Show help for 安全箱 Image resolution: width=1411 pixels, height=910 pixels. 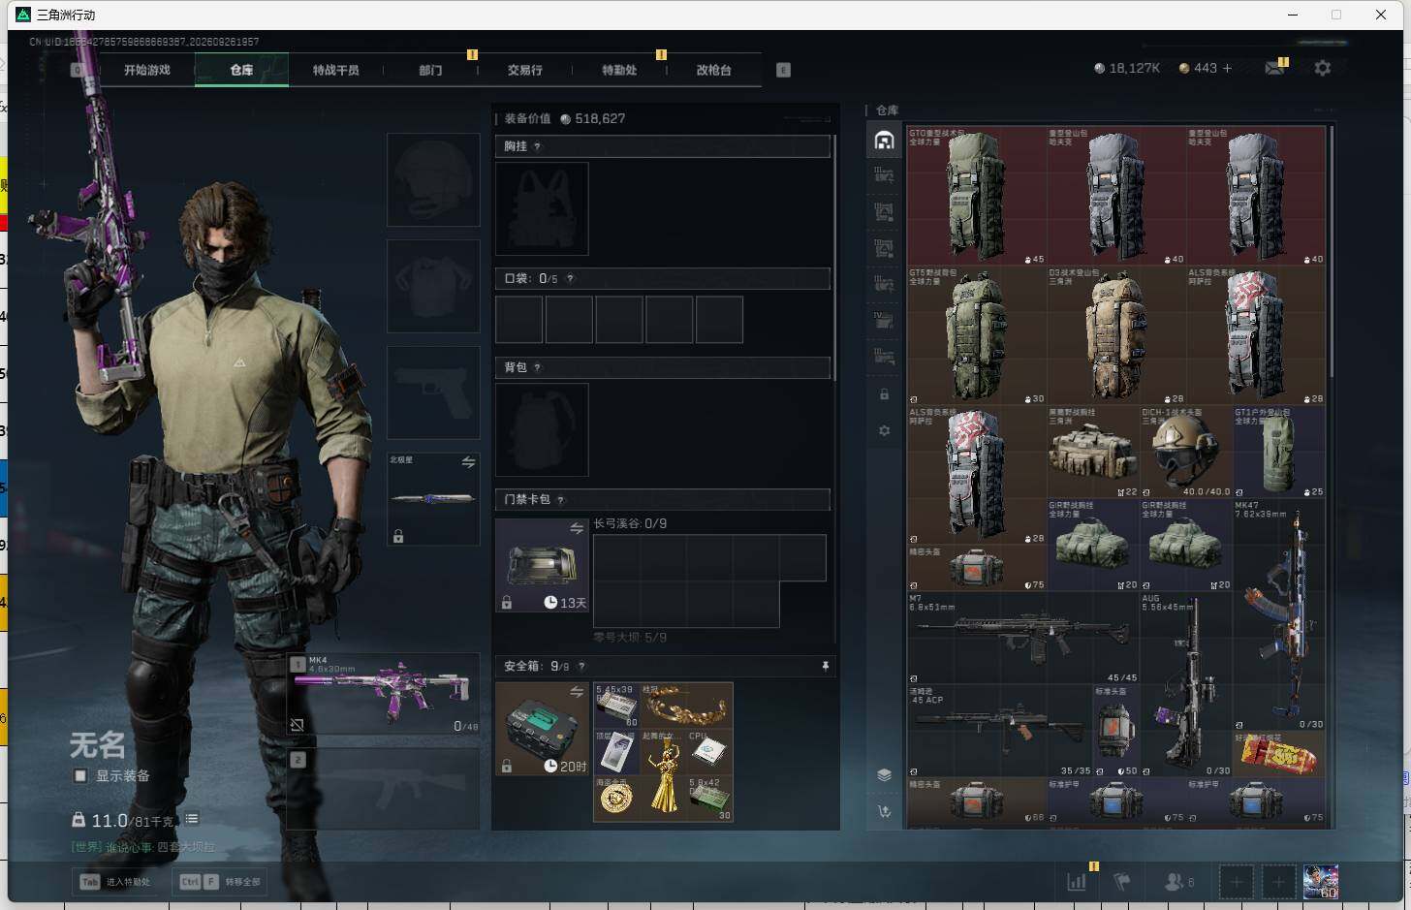pos(581,666)
